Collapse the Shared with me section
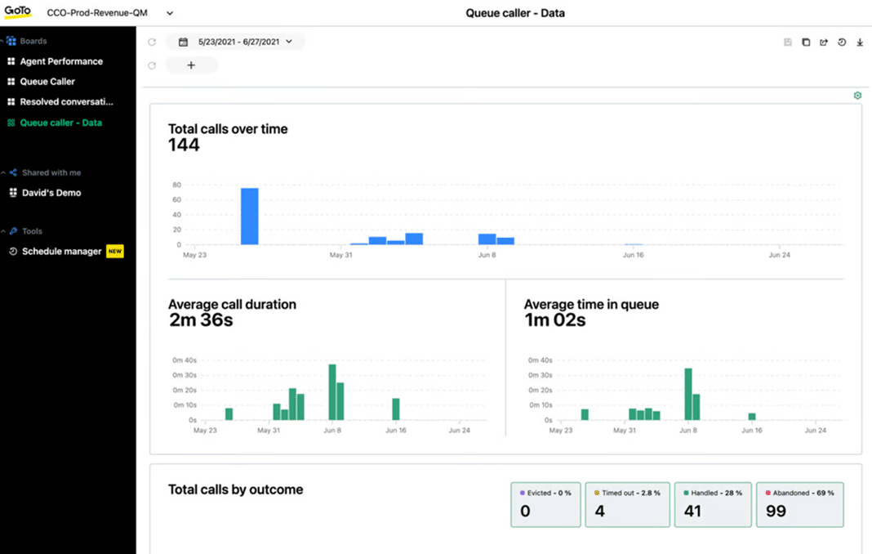The height and width of the screenshot is (554, 872). 3,173
